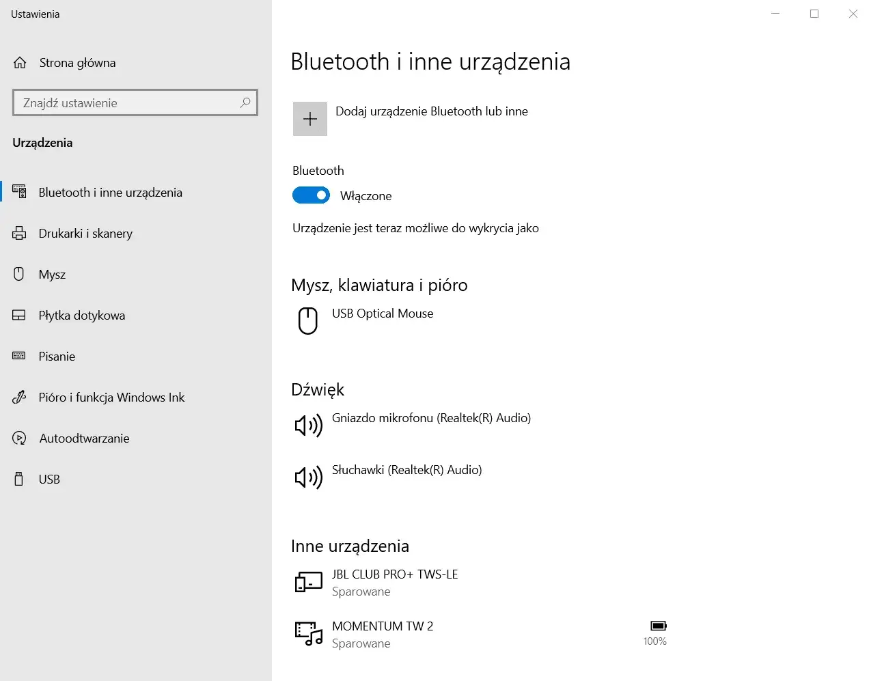Click the speaker icon for Słuchawki device
This screenshot has height=681, width=869.
[308, 477]
